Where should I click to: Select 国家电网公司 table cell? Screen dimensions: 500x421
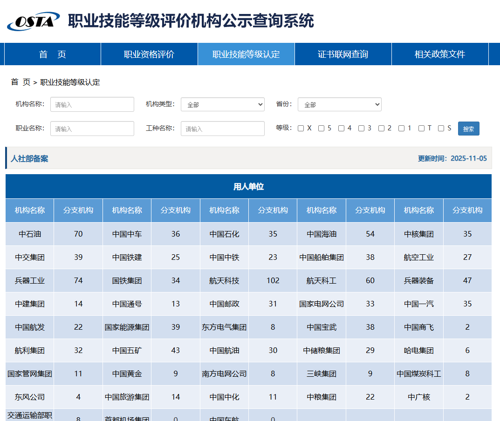(322, 304)
